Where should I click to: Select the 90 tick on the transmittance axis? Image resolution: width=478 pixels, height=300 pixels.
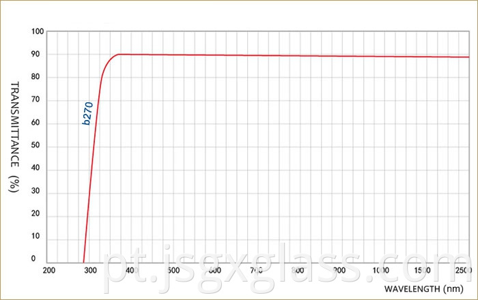(x=38, y=55)
